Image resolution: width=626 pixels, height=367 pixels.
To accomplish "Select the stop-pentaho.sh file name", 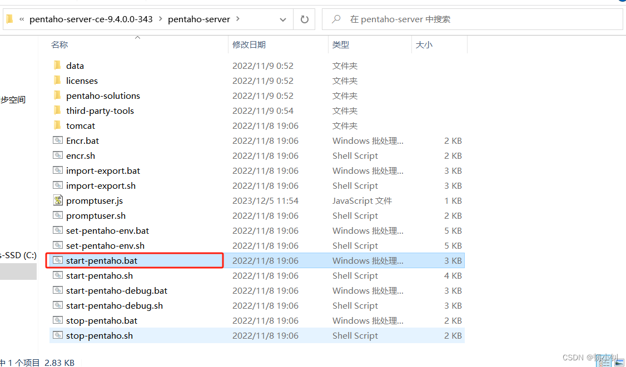I will (100, 336).
